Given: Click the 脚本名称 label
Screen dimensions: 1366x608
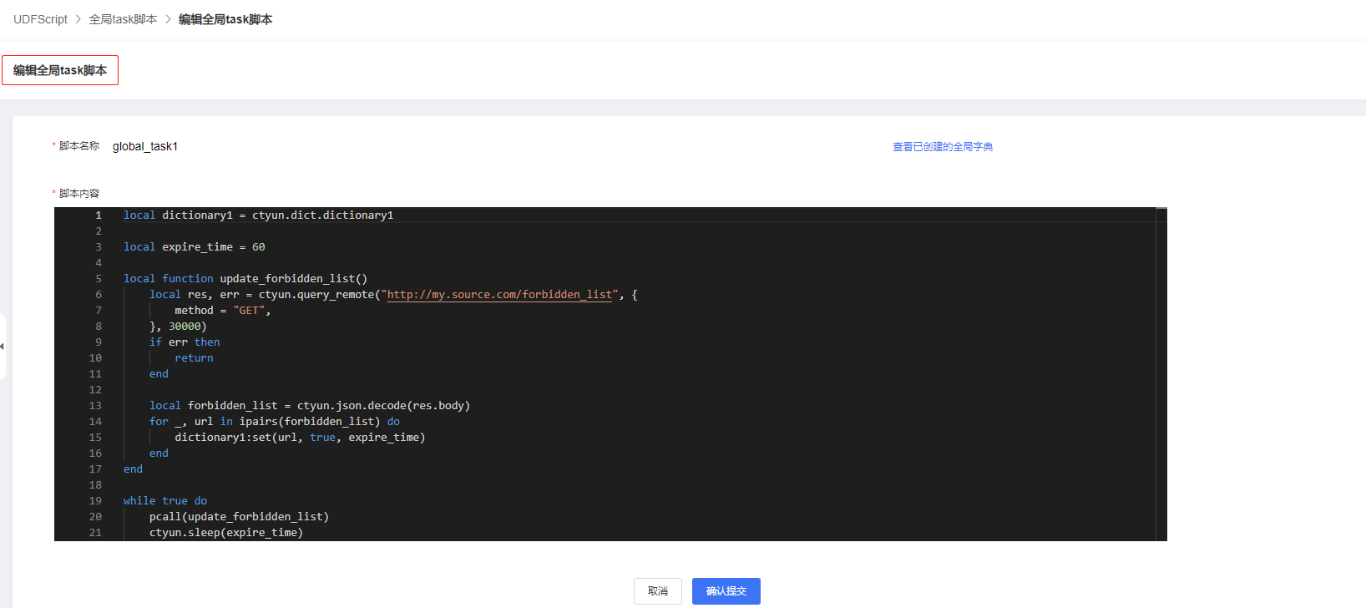Looking at the screenshot, I should pyautogui.click(x=79, y=145).
